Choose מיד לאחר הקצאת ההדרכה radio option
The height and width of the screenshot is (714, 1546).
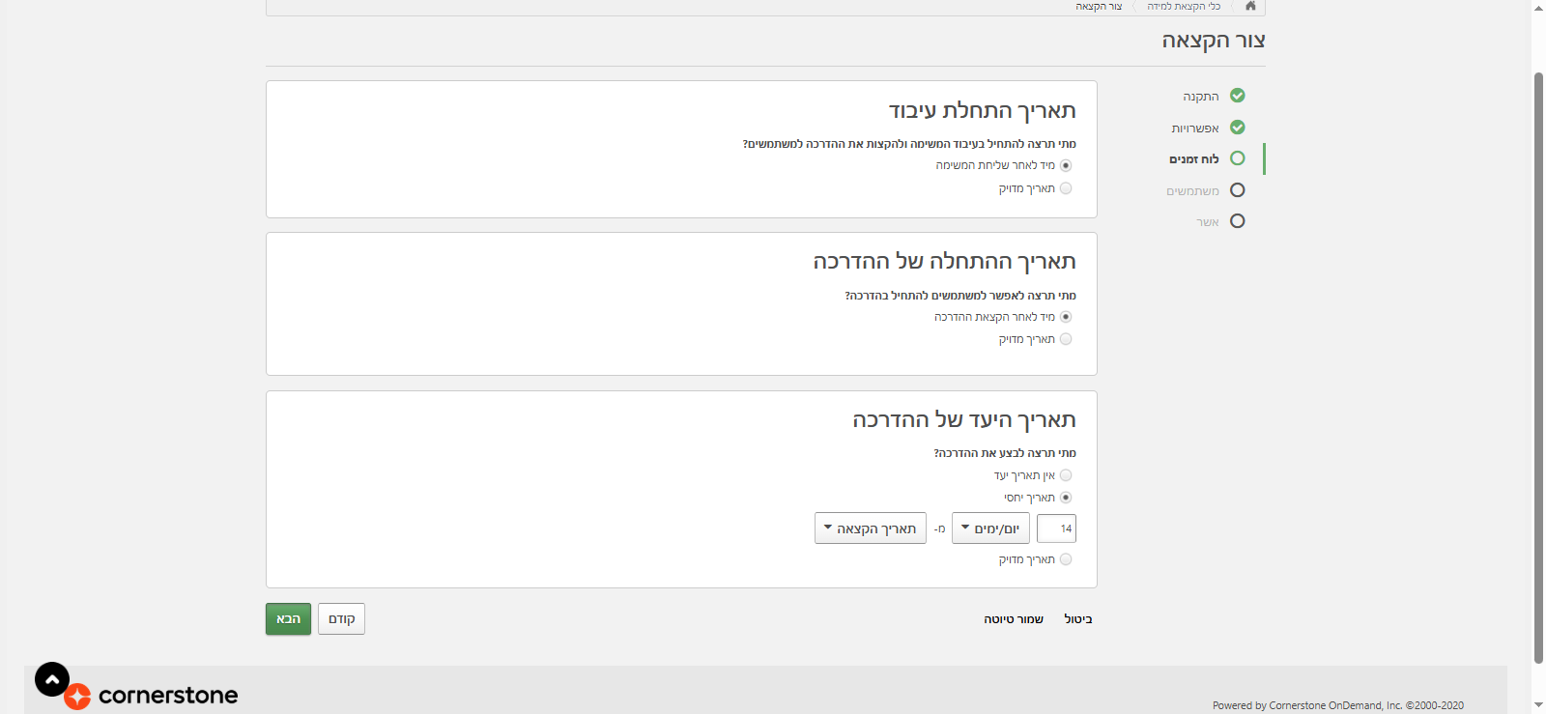1066,317
